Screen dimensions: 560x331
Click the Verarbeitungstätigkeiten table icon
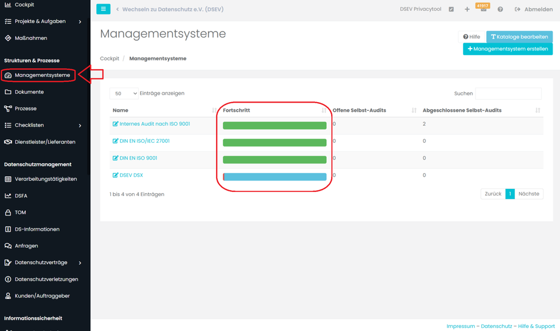8,179
